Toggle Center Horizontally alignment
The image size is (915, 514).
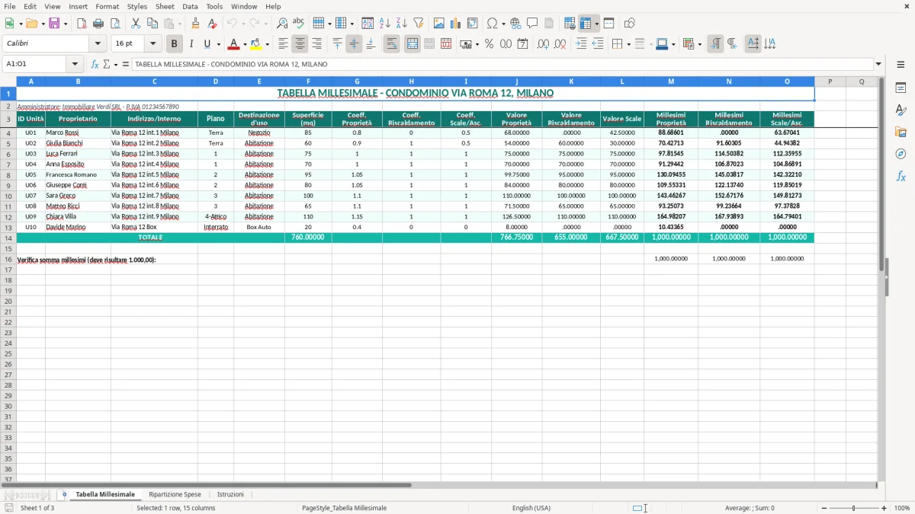click(x=300, y=44)
